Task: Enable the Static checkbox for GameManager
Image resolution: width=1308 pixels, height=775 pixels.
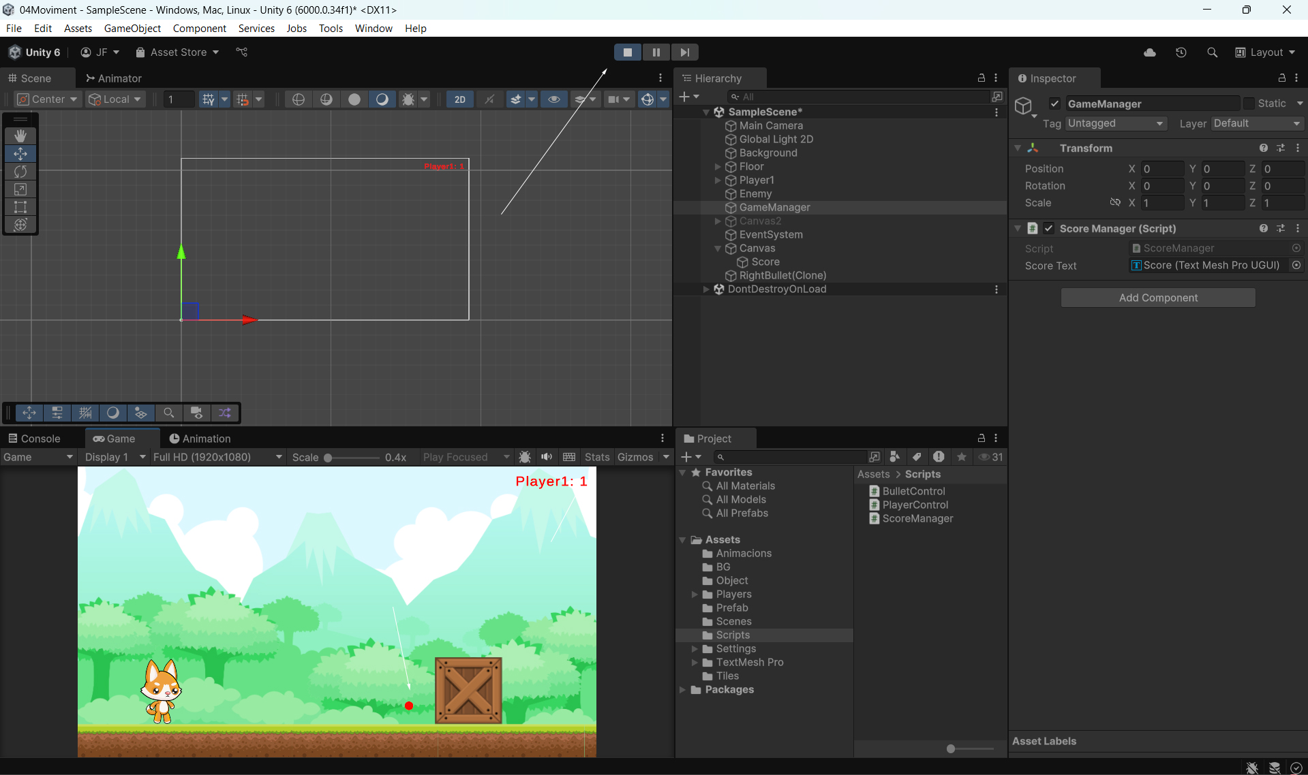Action: coord(1249,104)
